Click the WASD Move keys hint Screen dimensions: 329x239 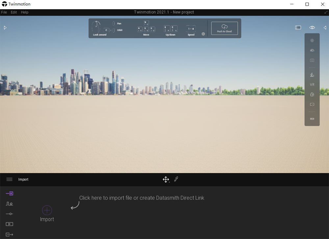[x=146, y=28]
